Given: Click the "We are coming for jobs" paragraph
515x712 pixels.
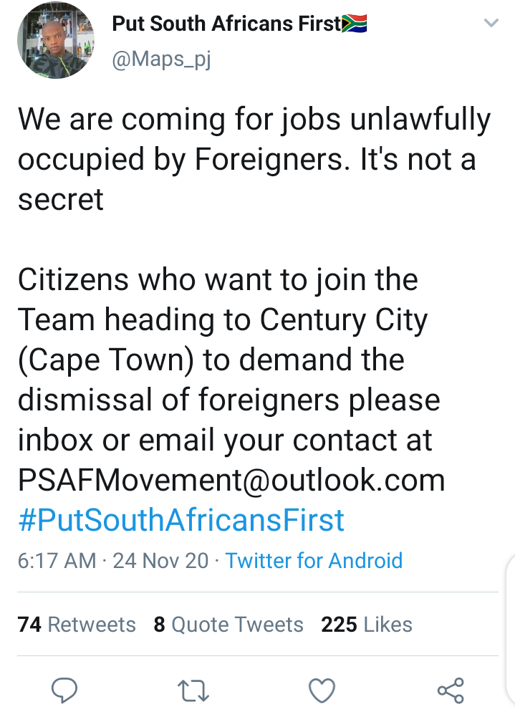Looking at the screenshot, I should [254, 159].
